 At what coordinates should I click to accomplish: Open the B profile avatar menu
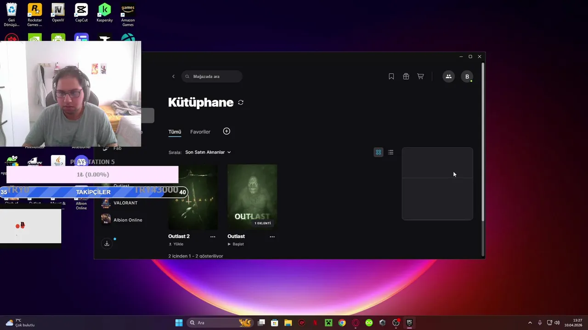tap(467, 77)
